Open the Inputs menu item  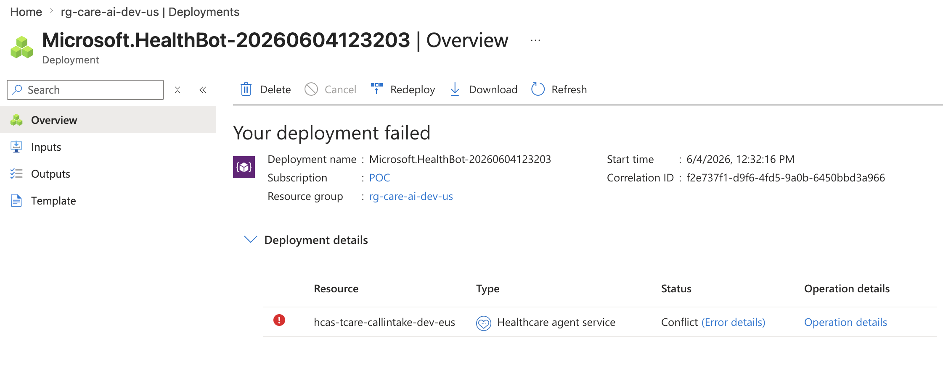coord(108,147)
